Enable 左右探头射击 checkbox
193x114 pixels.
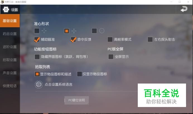coord(150,39)
